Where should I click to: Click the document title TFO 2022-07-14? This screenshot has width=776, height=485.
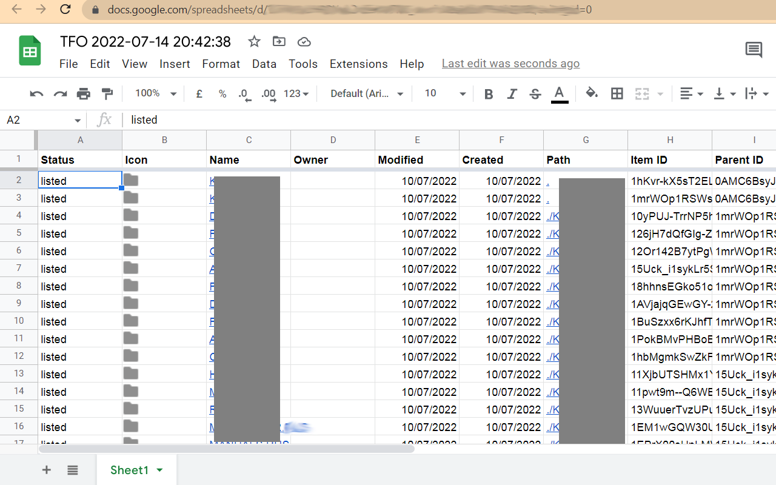click(145, 41)
